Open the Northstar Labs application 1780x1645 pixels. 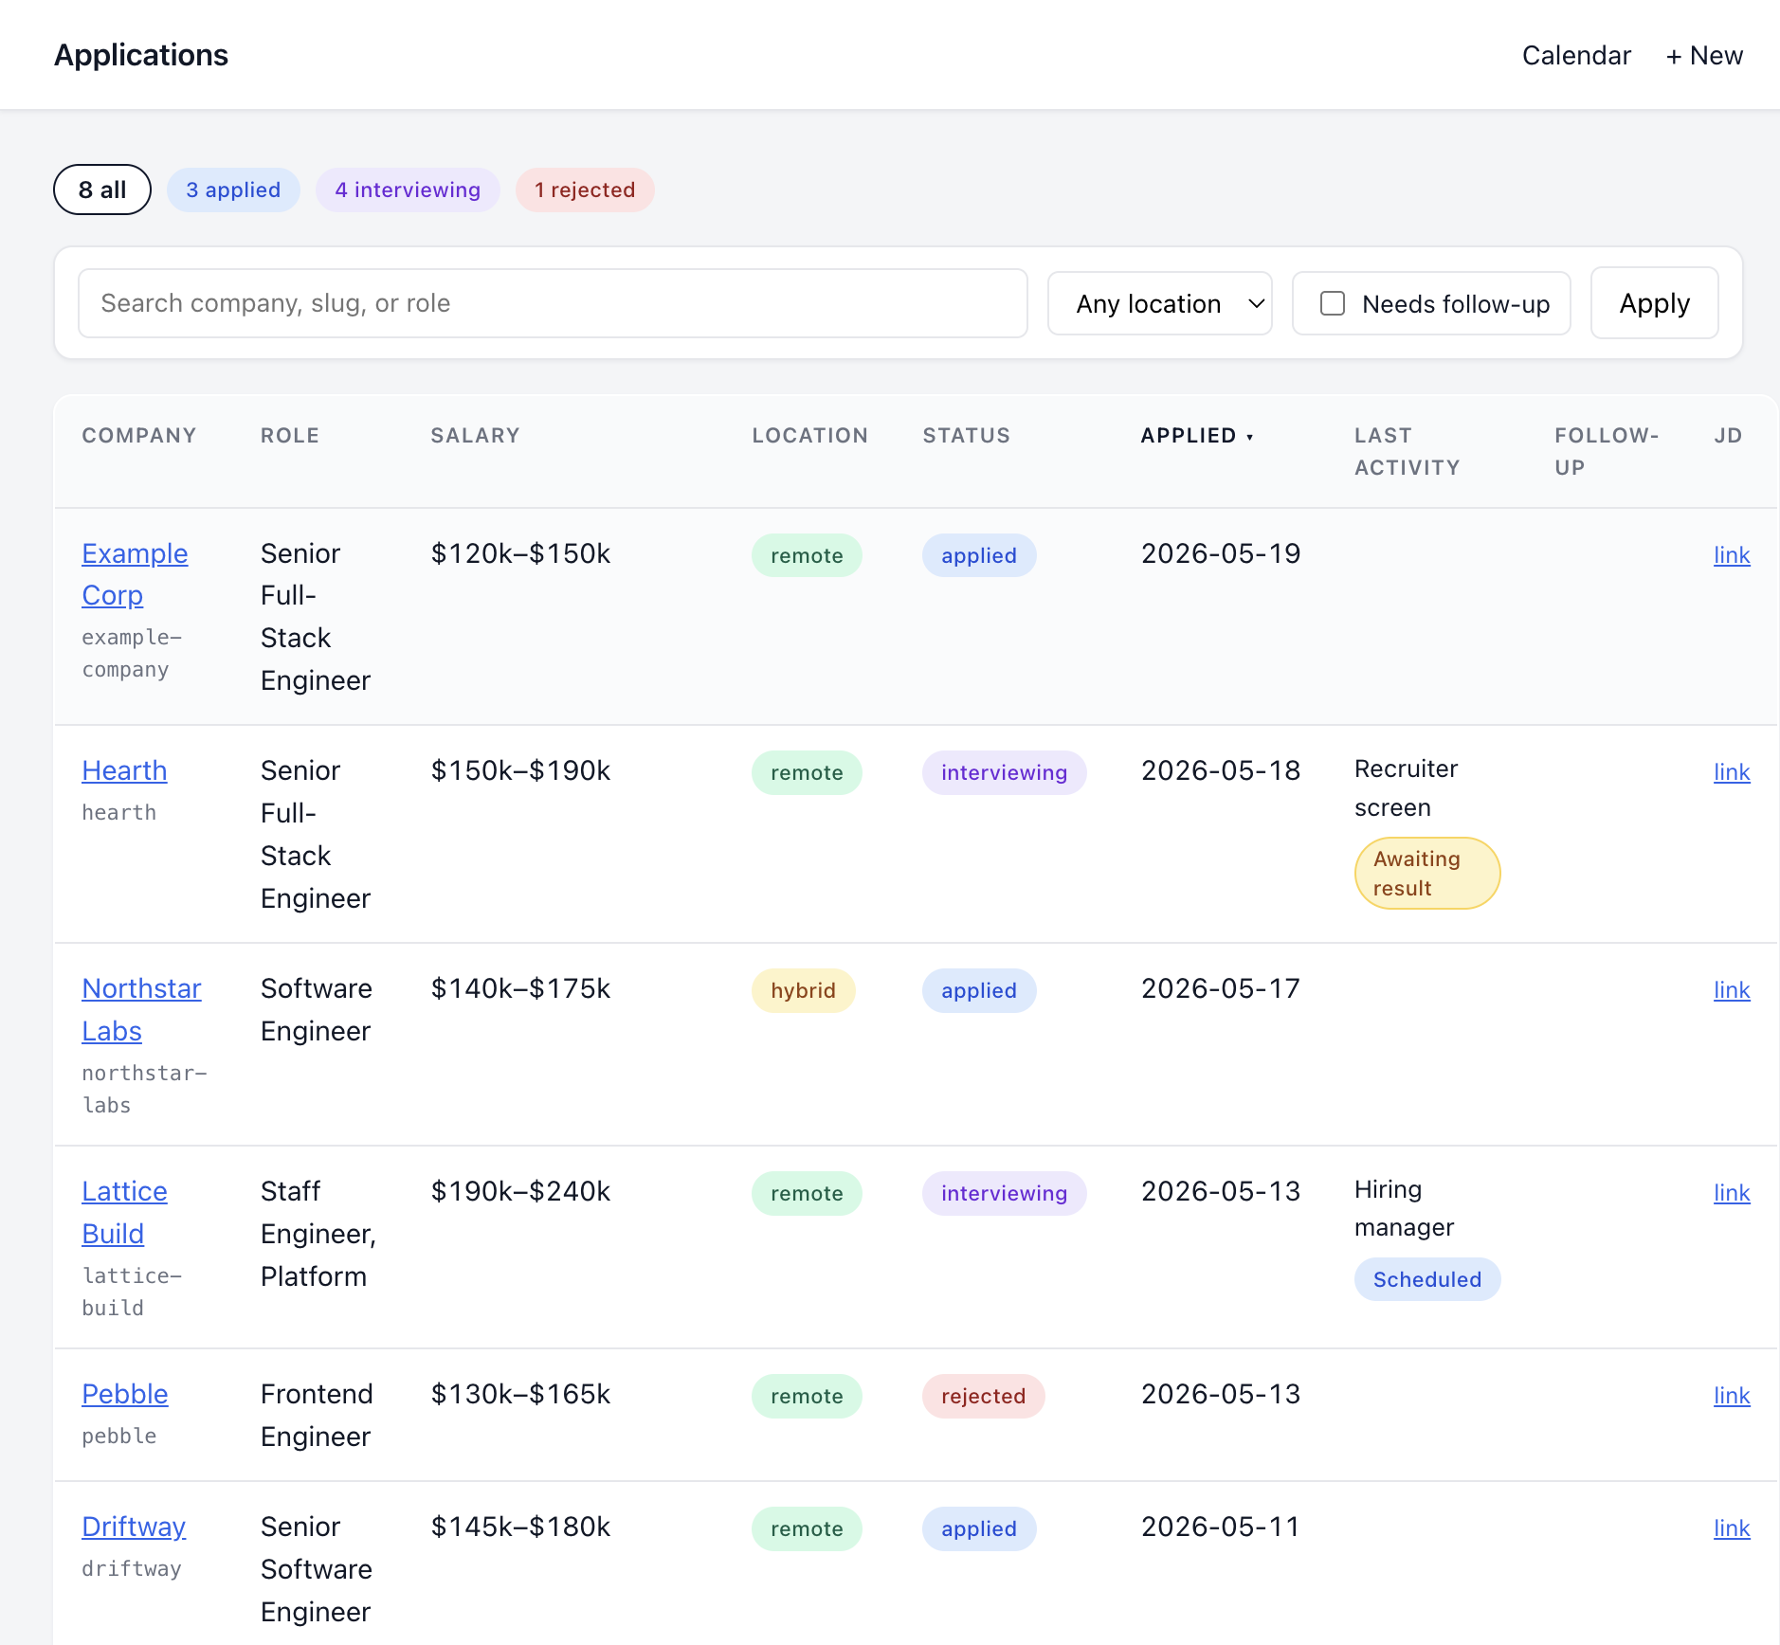[141, 1009]
